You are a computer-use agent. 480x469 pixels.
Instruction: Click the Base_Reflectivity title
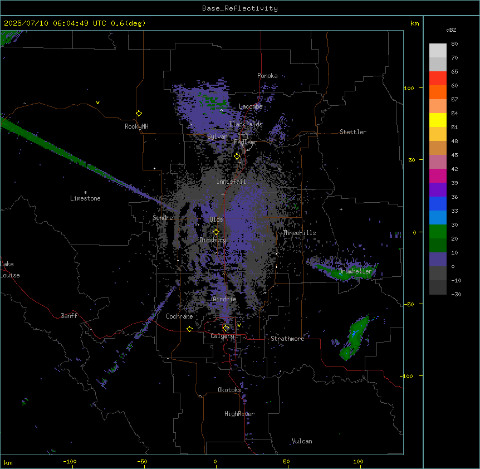[x=240, y=8]
